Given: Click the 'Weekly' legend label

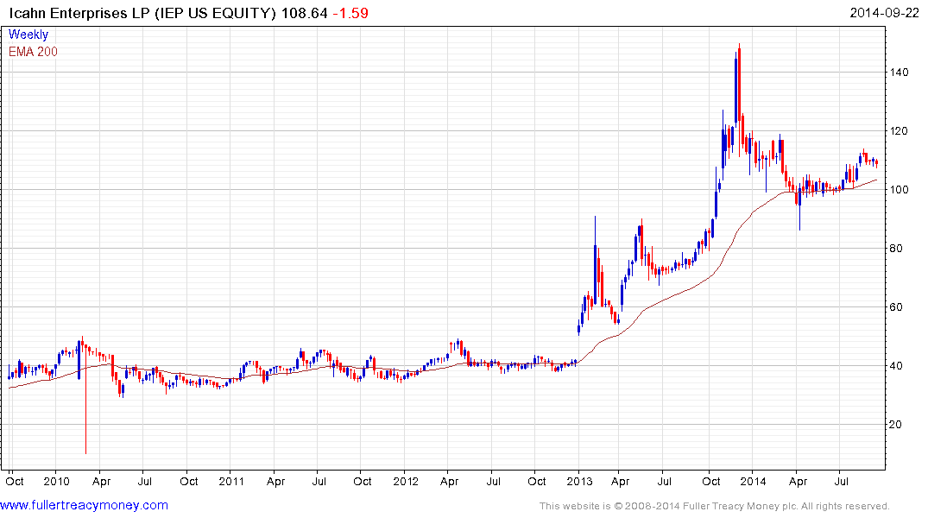Looking at the screenshot, I should [28, 35].
